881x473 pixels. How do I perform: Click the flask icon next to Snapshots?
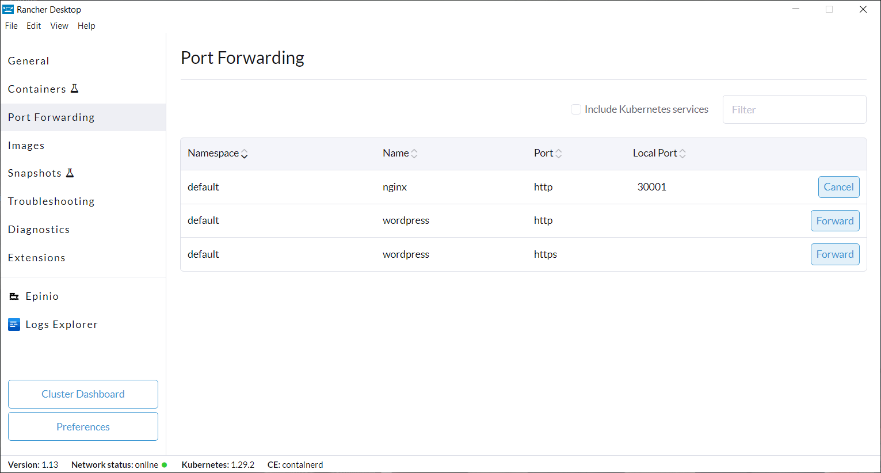click(x=70, y=173)
